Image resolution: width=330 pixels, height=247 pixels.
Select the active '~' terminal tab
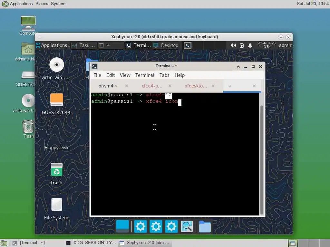tap(242, 86)
